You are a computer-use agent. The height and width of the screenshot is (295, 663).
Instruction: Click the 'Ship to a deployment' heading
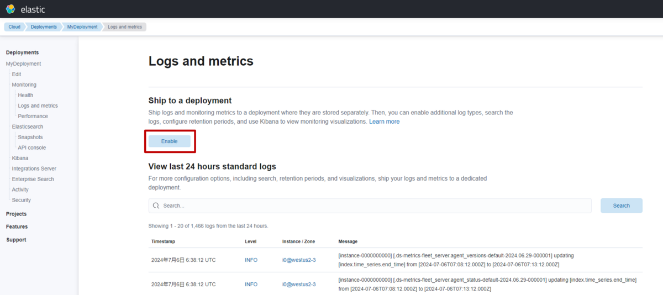(190, 101)
